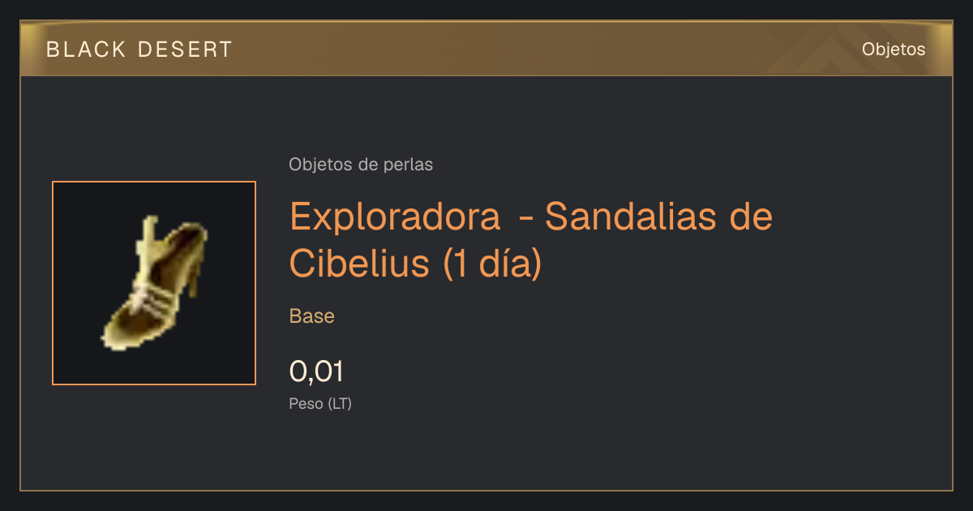Viewport: 973px width, 511px height.
Task: Click the word Cibelius in the title
Action: click(x=359, y=264)
